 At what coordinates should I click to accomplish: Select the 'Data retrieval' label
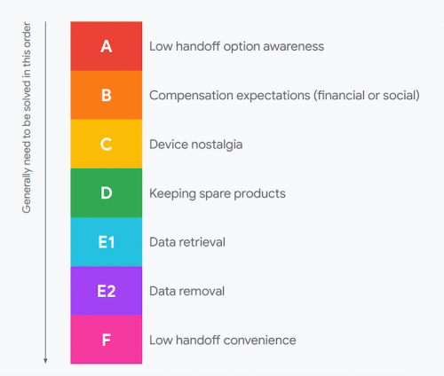click(x=187, y=242)
